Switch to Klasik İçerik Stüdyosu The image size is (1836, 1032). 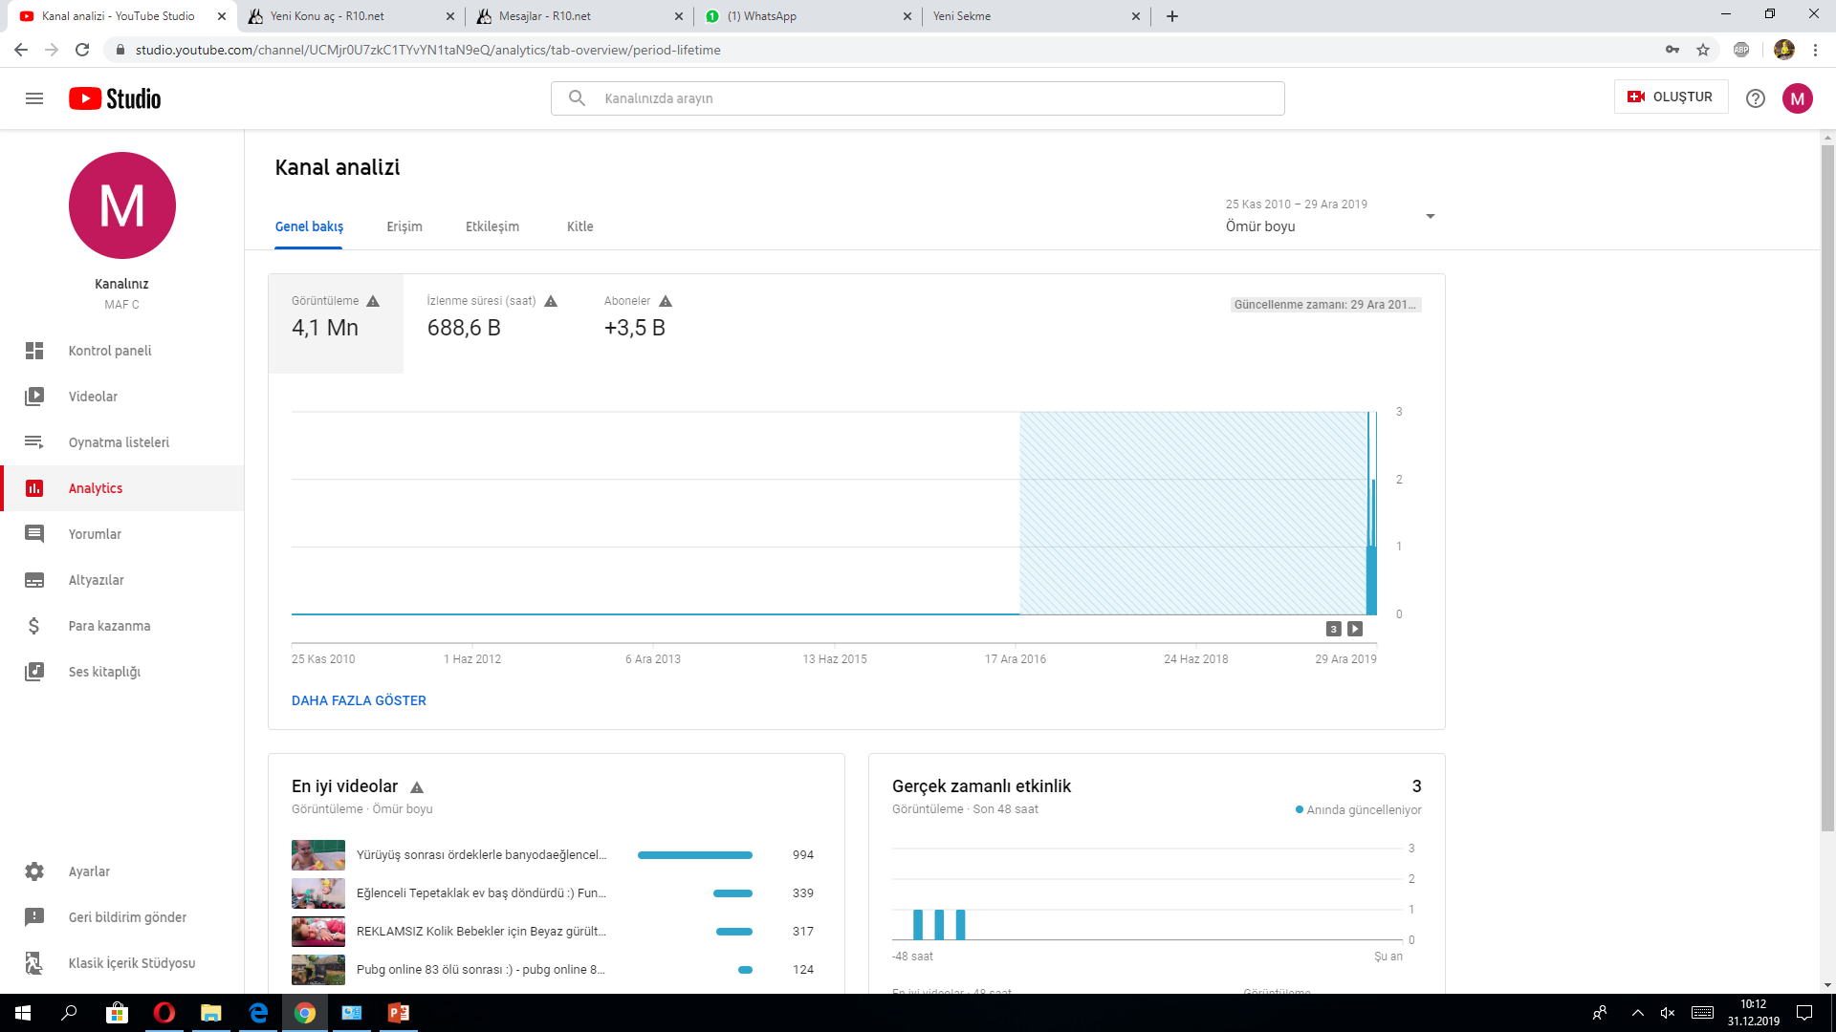point(122,963)
